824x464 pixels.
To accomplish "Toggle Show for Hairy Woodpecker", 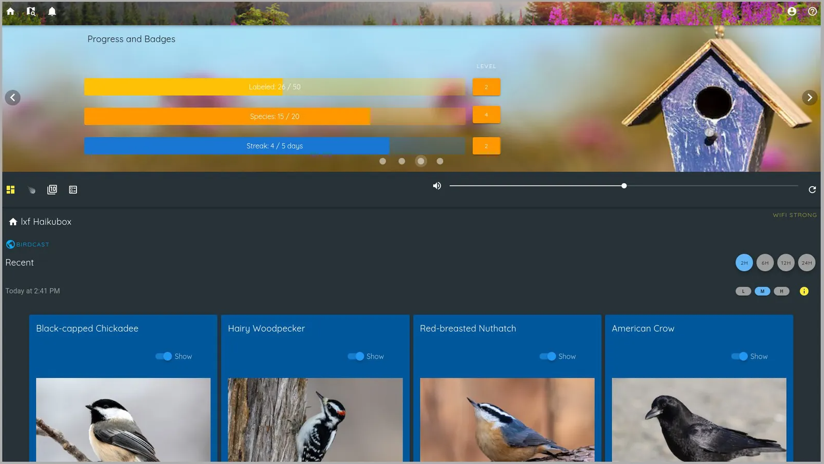I will point(356,357).
